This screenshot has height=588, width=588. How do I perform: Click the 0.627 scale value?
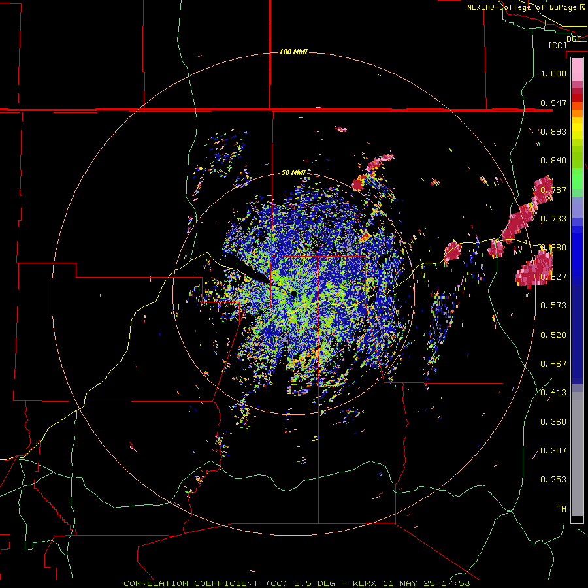point(553,277)
